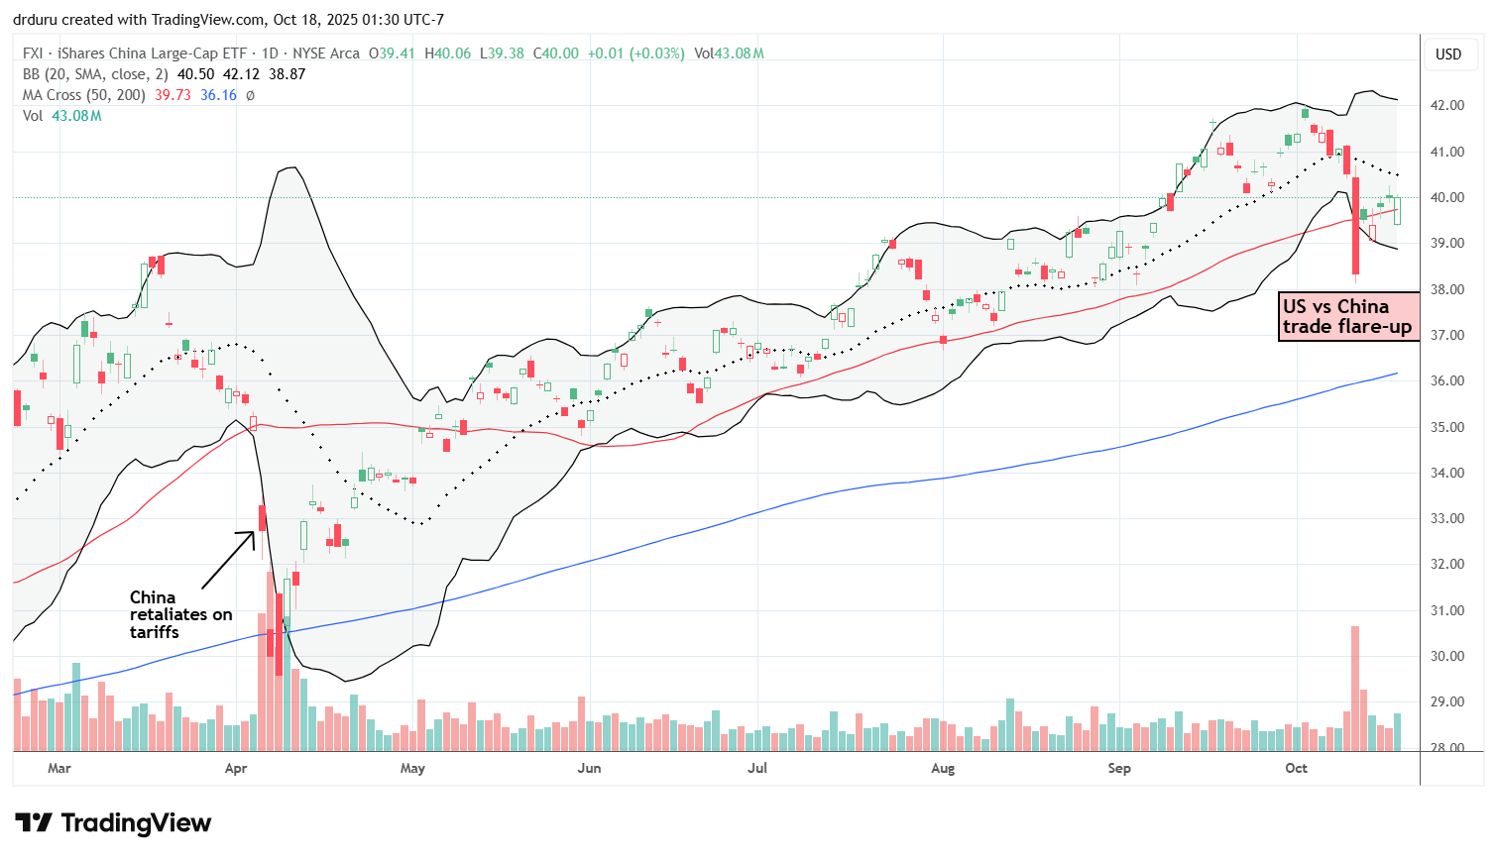
Task: Click the black arrow pointing at the April candle
Action: (229, 560)
